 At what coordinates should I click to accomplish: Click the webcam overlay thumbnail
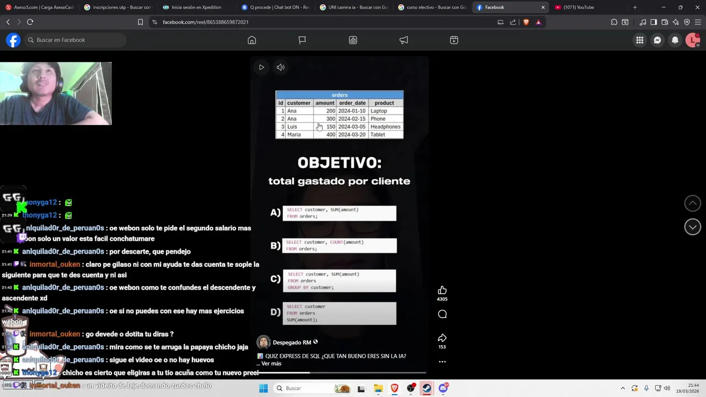click(x=56, y=93)
